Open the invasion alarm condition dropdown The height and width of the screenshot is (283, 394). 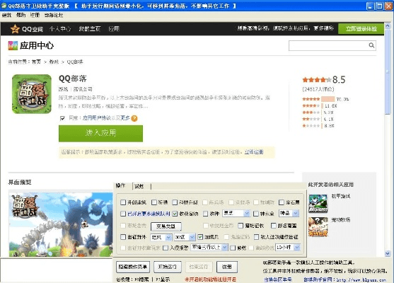point(209,248)
